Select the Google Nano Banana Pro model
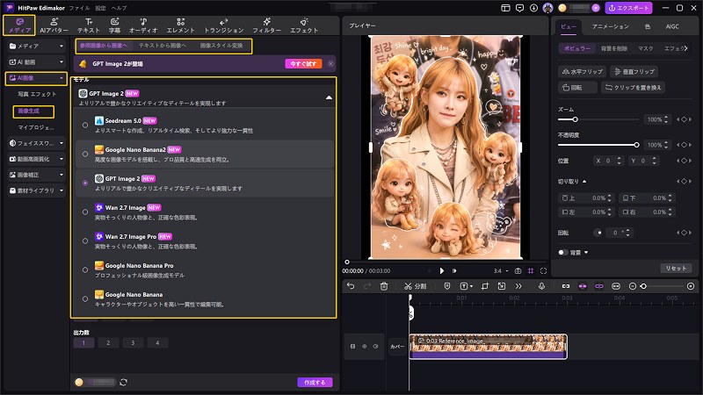703x395 pixels. click(207, 270)
